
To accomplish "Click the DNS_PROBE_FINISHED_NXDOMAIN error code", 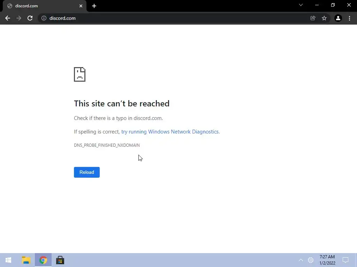I will click(107, 145).
